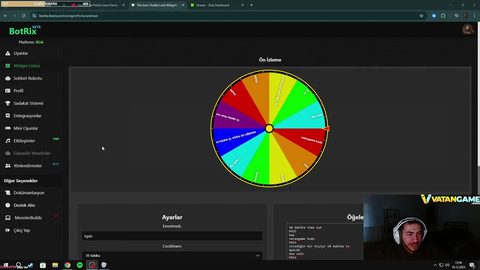Click the Chrome icon in the taskbar

pyautogui.click(x=67, y=265)
